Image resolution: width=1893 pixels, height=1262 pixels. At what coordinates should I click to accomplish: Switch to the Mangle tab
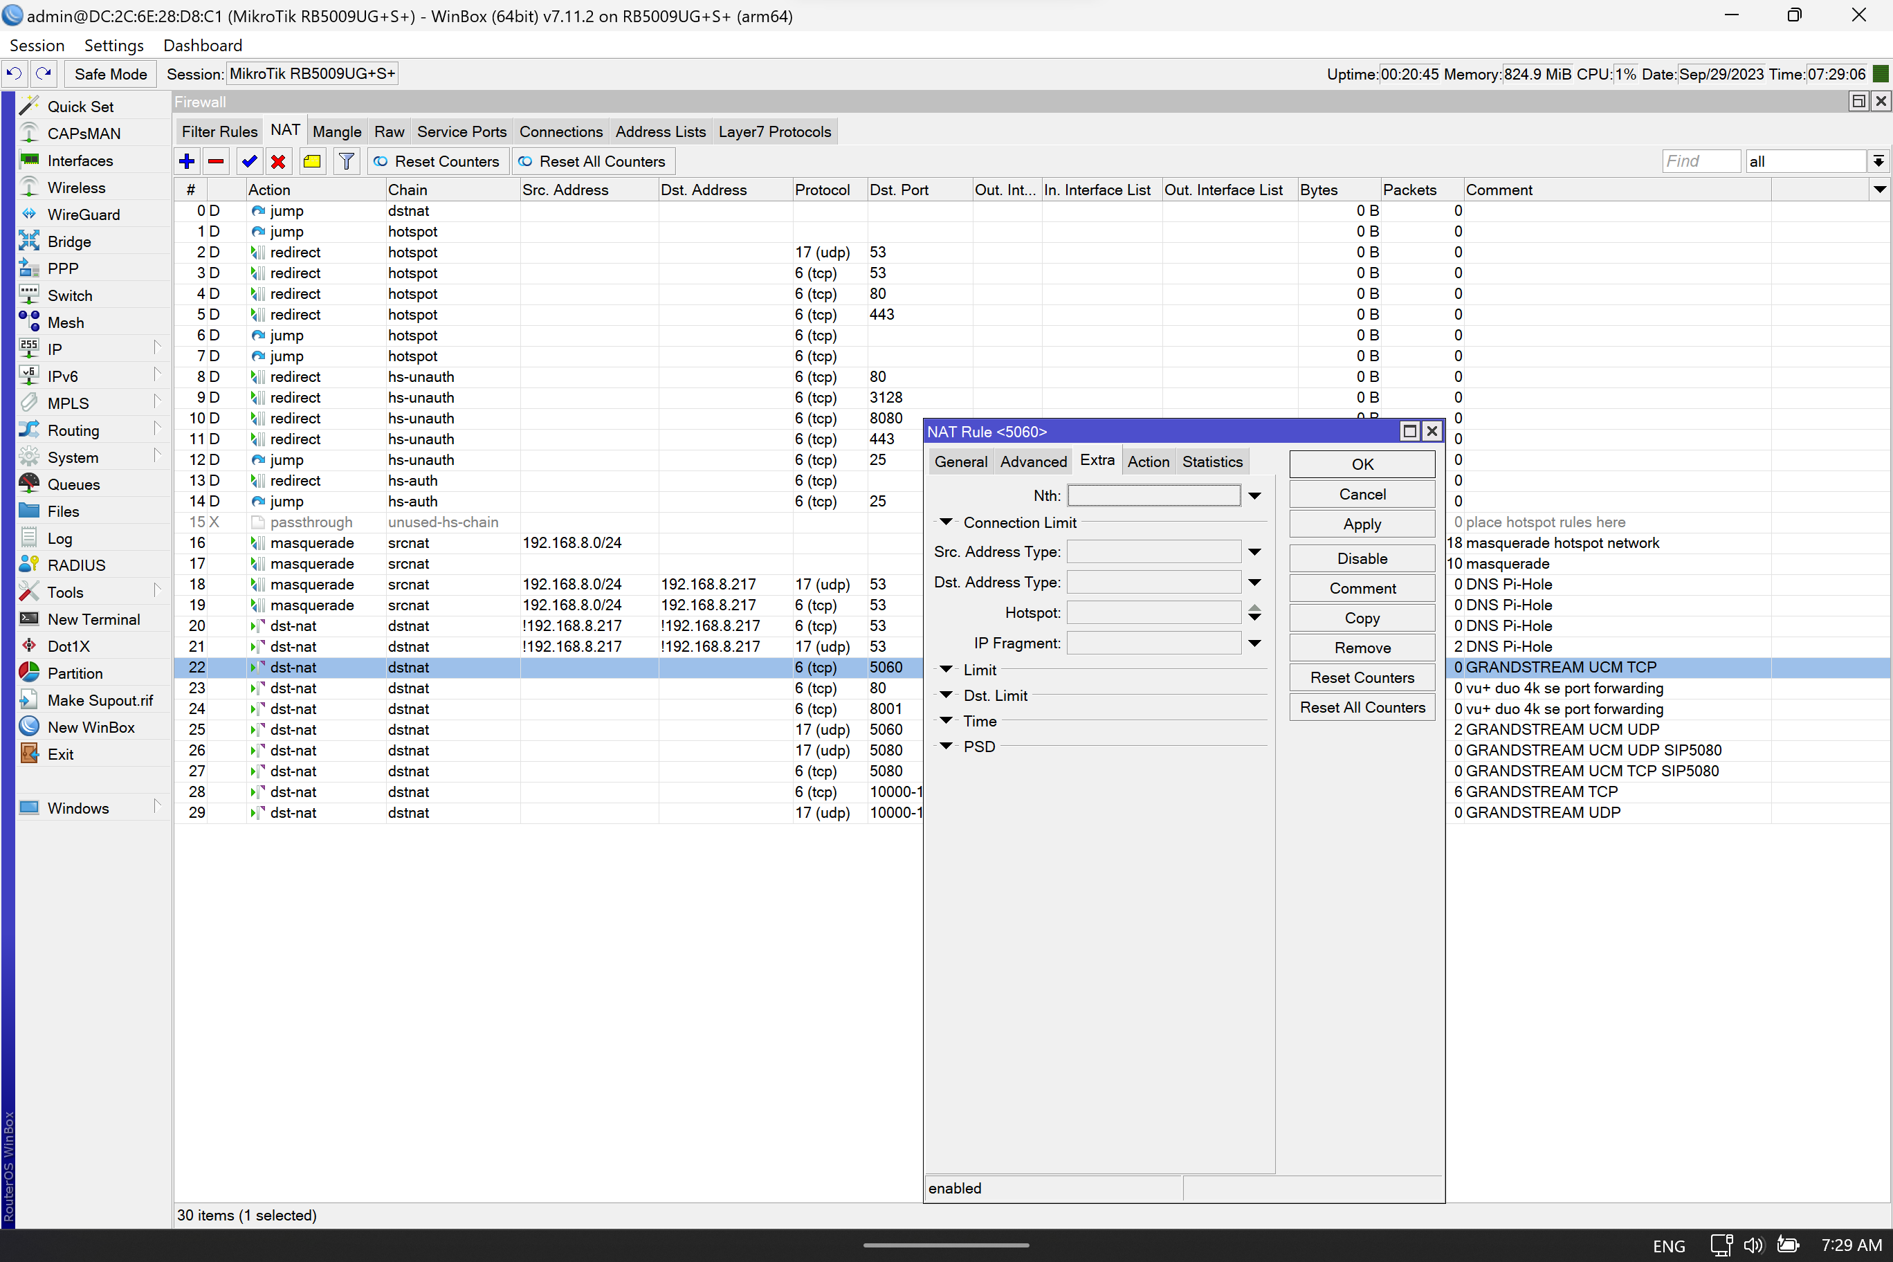coord(336,131)
